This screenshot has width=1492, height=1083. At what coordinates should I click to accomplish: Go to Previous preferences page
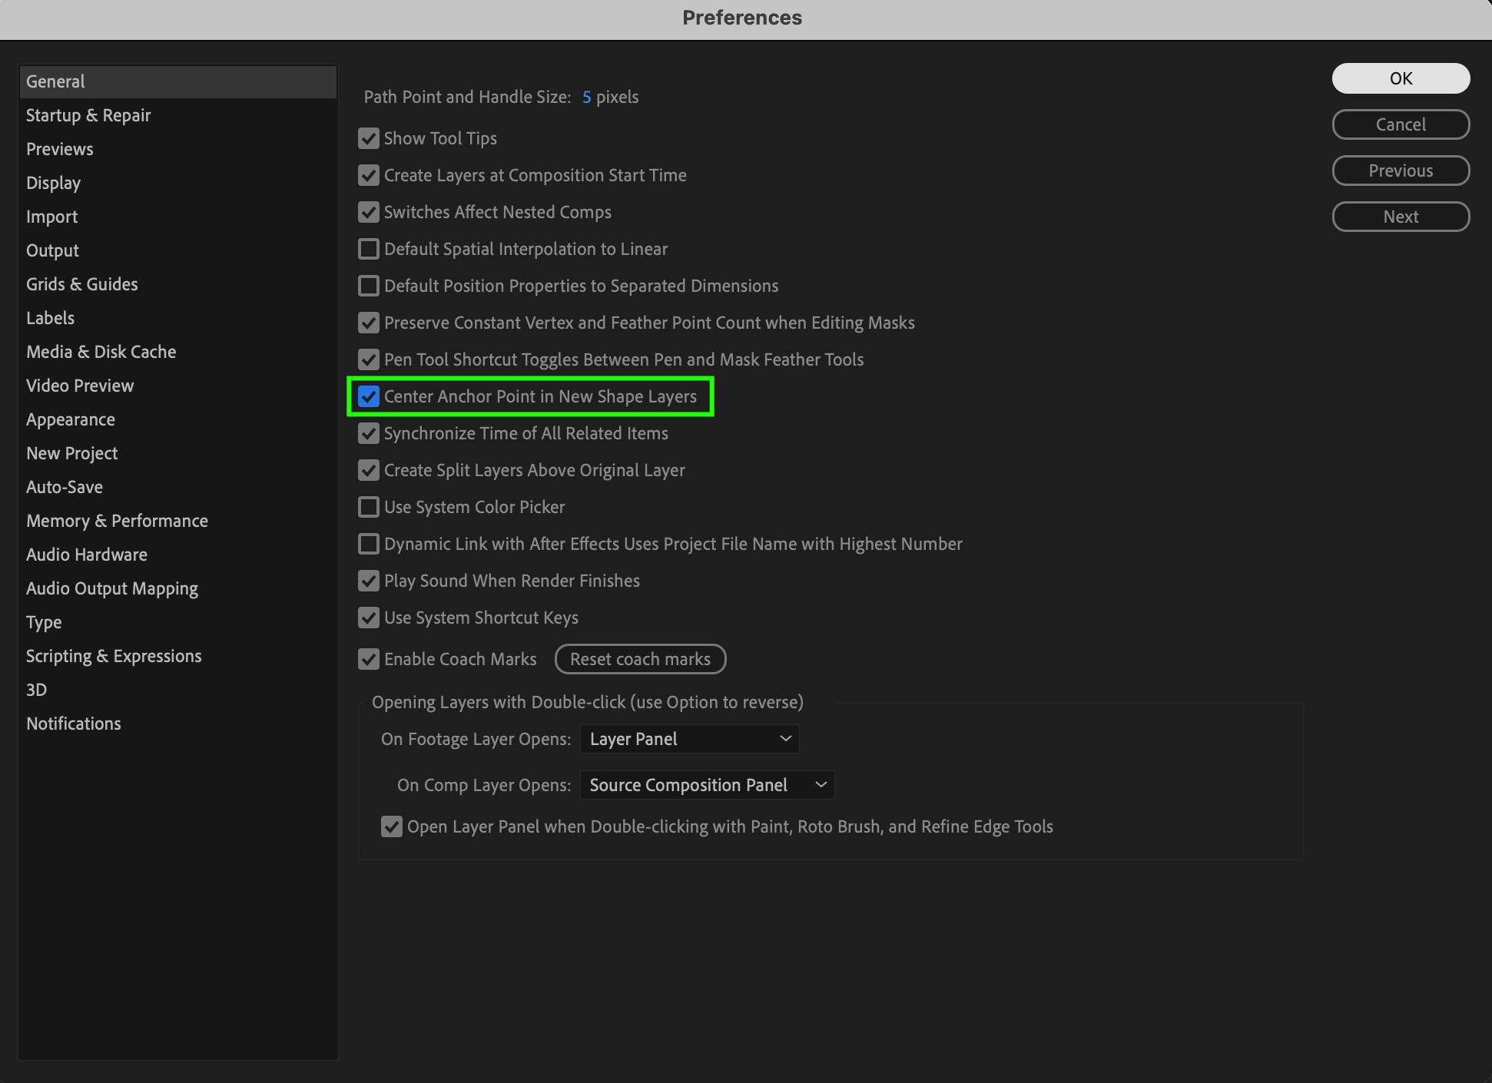pyautogui.click(x=1400, y=171)
